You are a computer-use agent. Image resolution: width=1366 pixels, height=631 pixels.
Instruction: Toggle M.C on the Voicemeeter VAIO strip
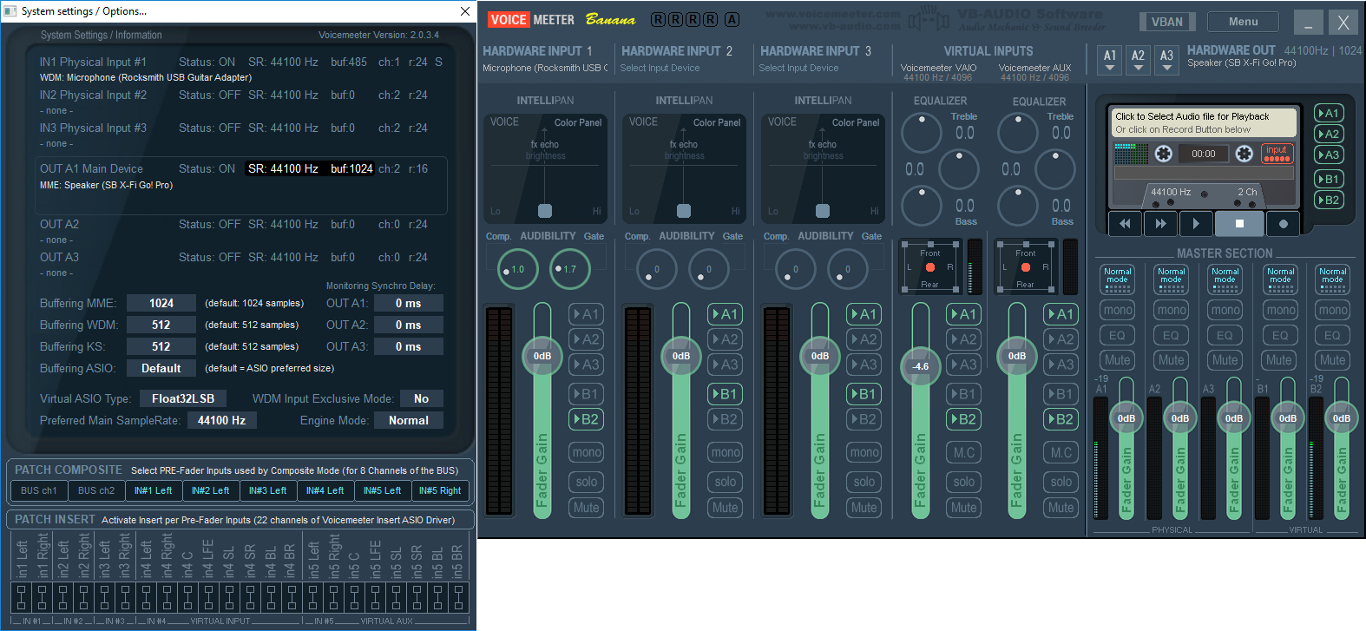point(964,452)
